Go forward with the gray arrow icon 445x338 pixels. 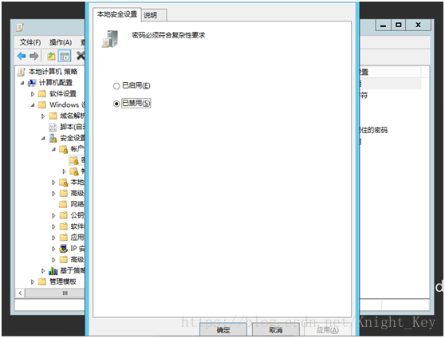tap(34, 56)
